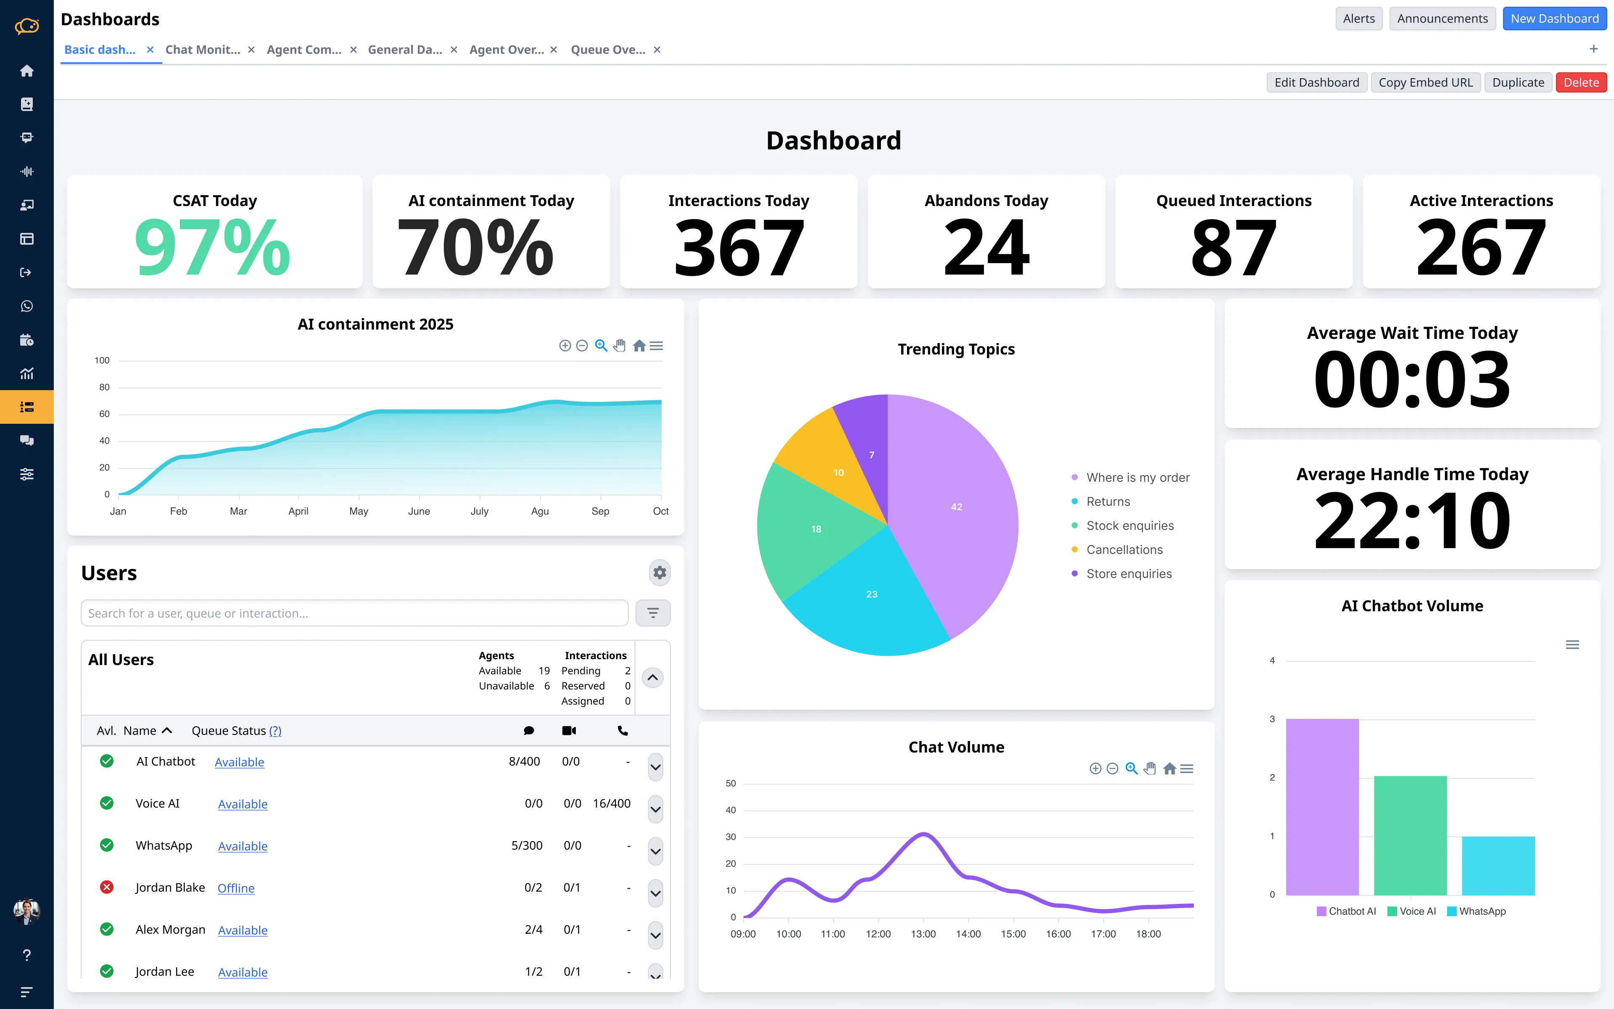The width and height of the screenshot is (1614, 1009).
Task: Open the Chat Monitoring dashboard tab
Action: coord(203,49)
